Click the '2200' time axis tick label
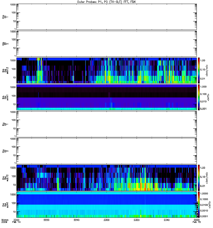This screenshot has width=213, height=228. pyautogui.click(x=16, y=220)
